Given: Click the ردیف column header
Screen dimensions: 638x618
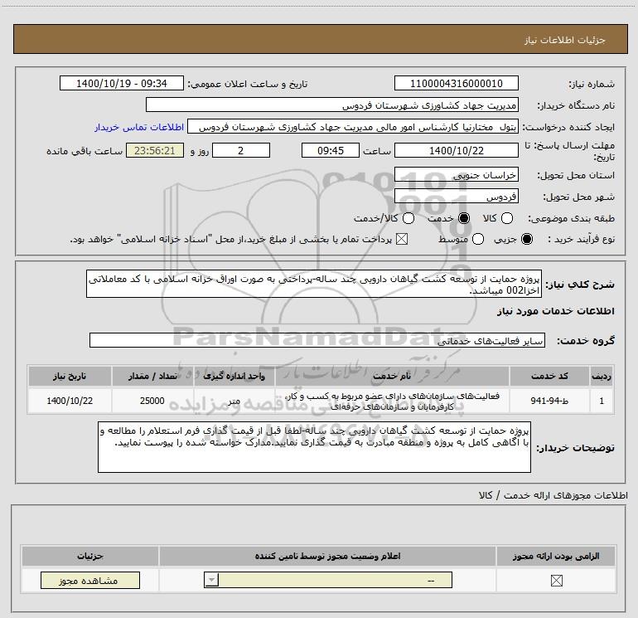Looking at the screenshot, I should (x=602, y=376).
